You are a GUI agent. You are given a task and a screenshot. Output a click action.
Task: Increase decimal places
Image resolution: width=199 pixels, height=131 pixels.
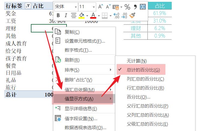click(x=116, y=16)
